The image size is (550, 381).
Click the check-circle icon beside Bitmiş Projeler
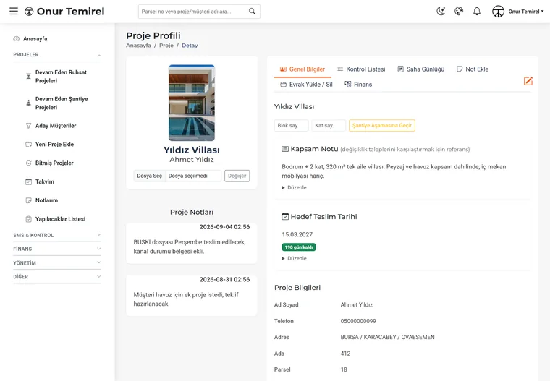pyautogui.click(x=29, y=163)
